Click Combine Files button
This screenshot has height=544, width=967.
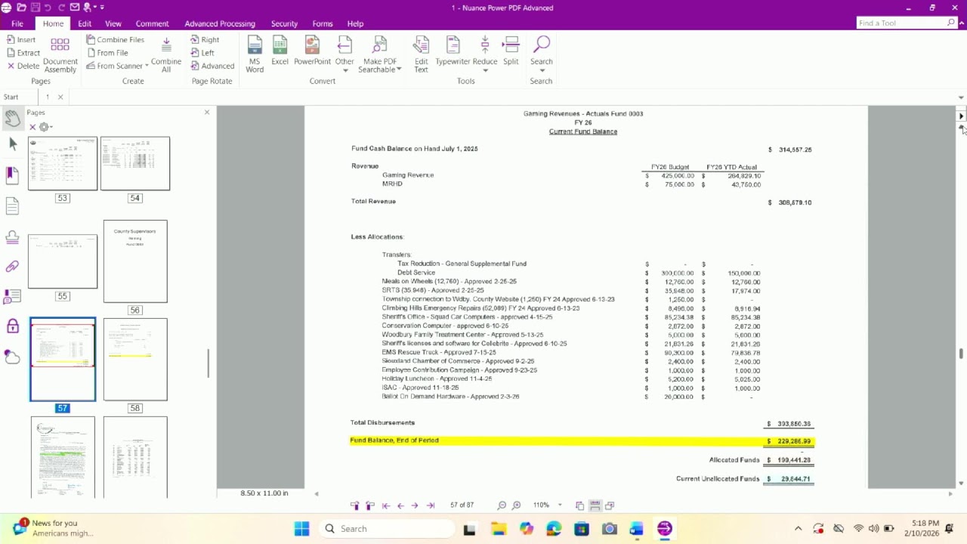click(x=116, y=39)
